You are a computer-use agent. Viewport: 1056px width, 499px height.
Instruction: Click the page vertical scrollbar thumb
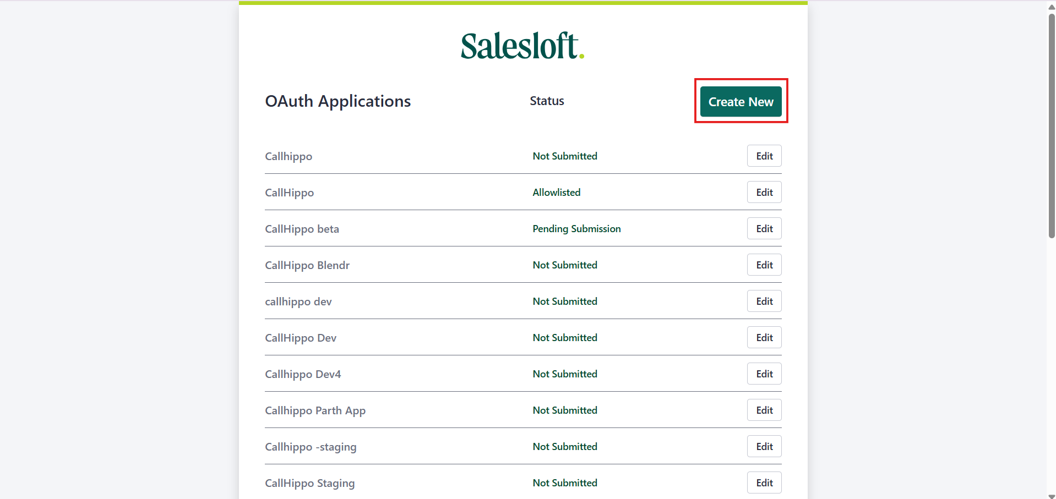[1052, 125]
